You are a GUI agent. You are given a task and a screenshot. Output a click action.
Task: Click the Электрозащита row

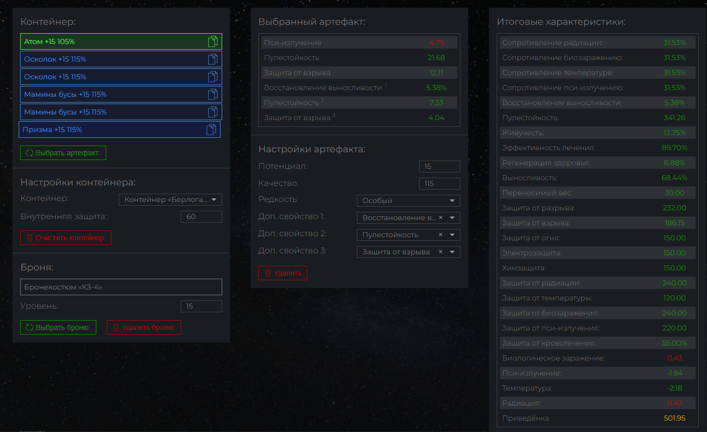click(598, 253)
